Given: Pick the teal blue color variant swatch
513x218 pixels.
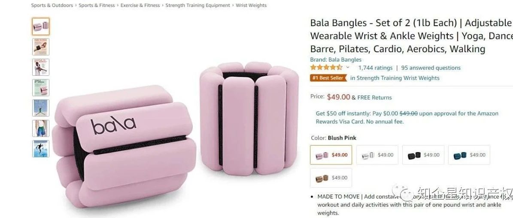Looking at the screenshot, I should [469, 155].
